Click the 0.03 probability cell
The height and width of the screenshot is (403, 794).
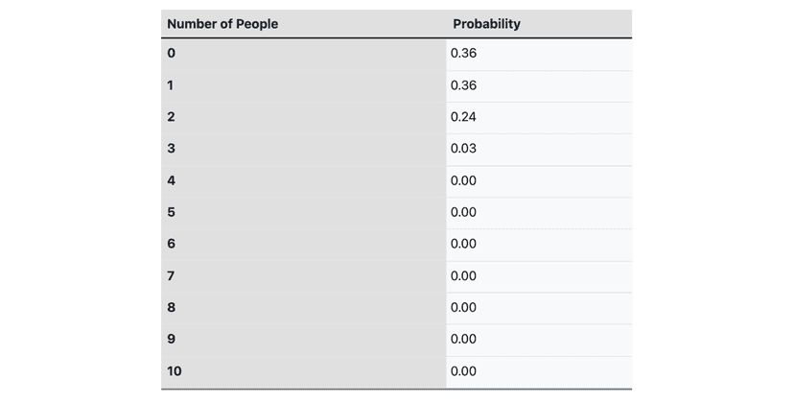[x=463, y=149]
